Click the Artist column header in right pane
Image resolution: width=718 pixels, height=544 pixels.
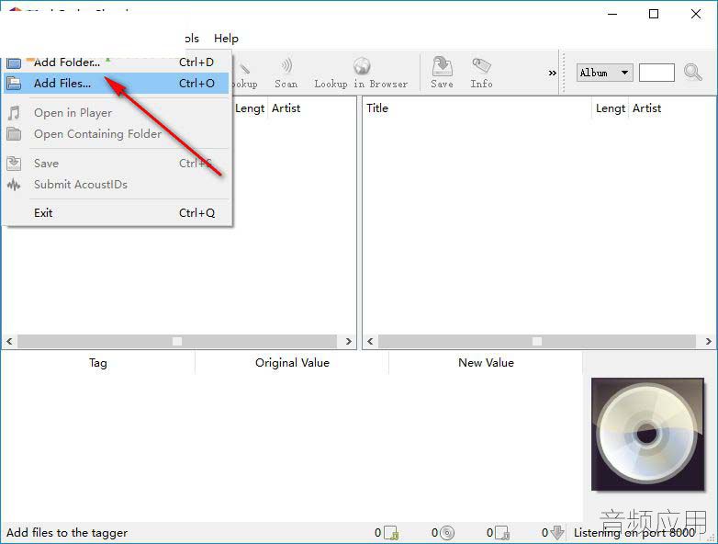point(646,108)
